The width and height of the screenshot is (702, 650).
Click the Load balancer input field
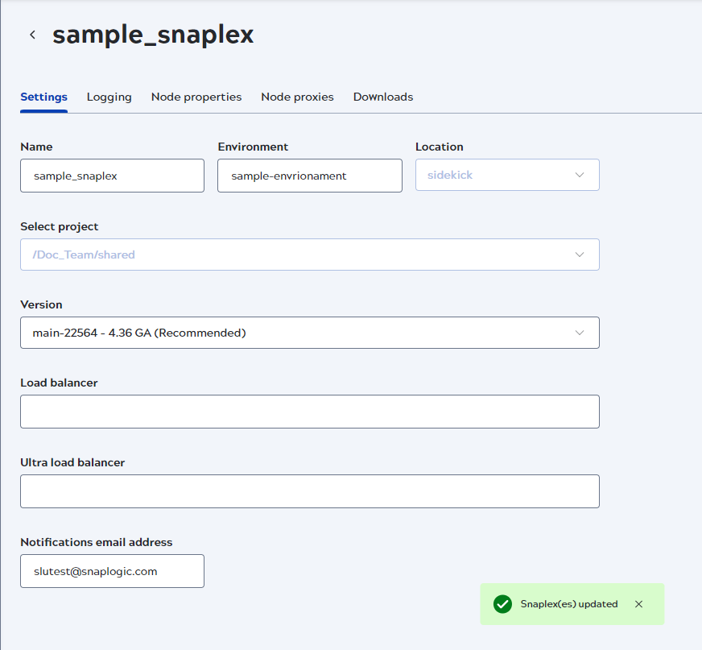pyautogui.click(x=309, y=411)
